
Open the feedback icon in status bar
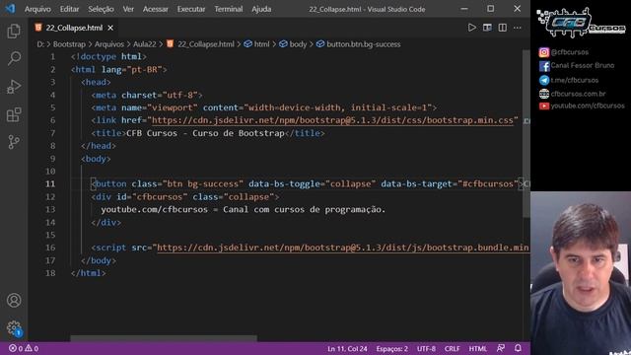[x=501, y=348]
